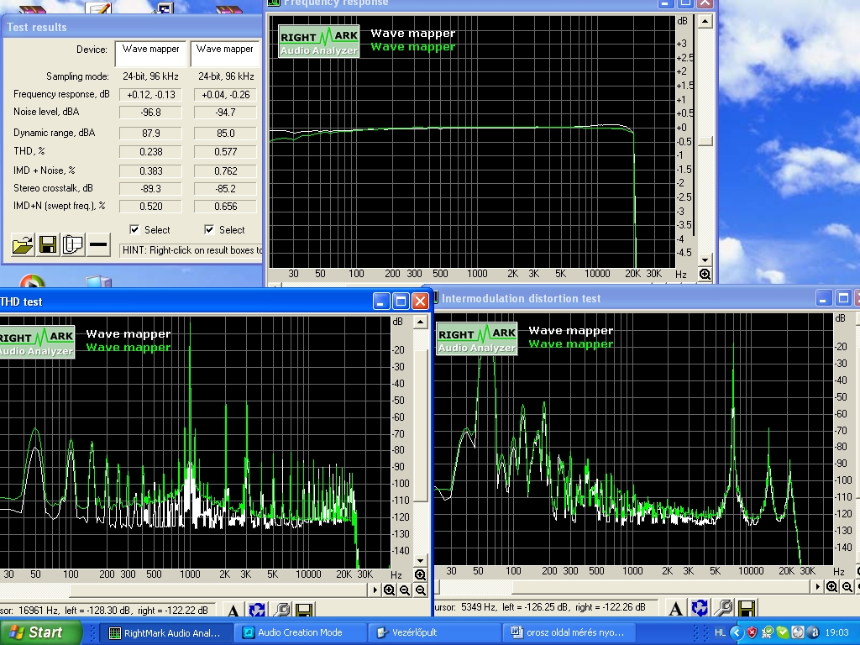The image size is (860, 645).
Task: Click the +0.12, -0.13 frequency response value
Action: [150, 95]
